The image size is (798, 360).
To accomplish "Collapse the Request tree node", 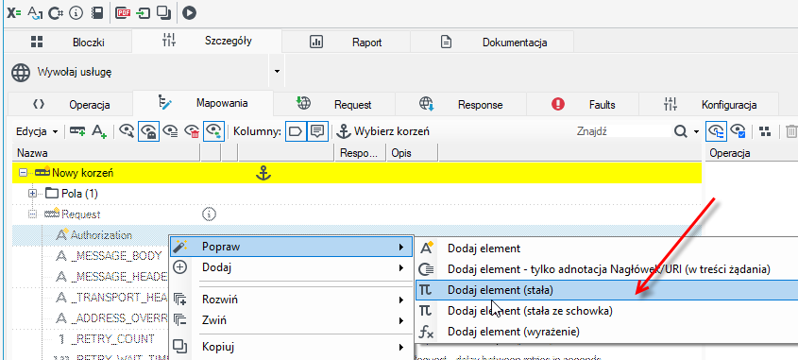I will click(x=32, y=214).
